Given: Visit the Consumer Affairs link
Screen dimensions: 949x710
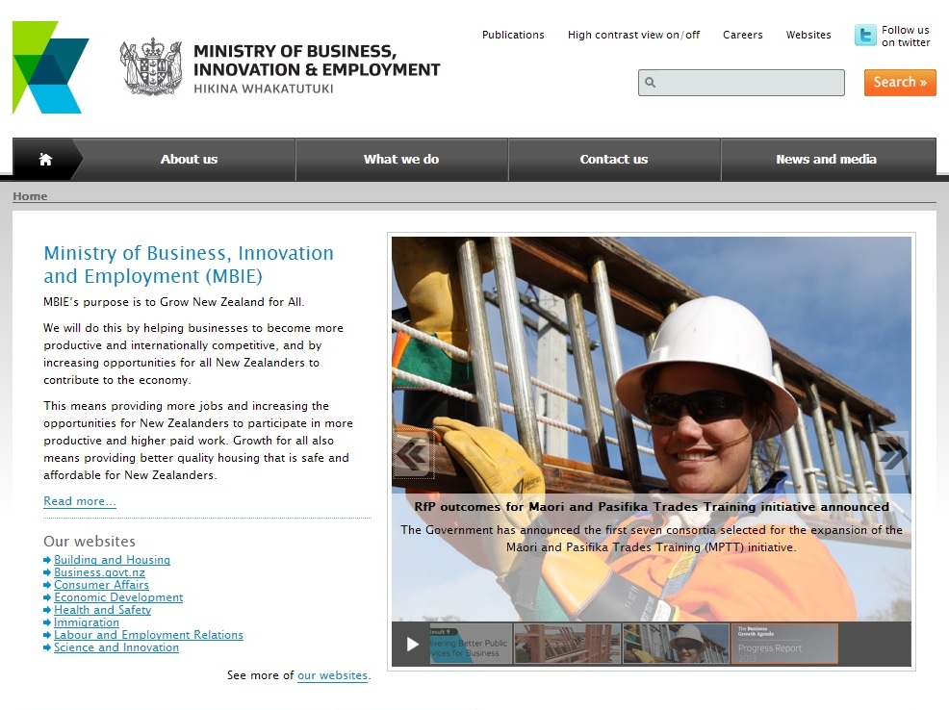Looking at the screenshot, I should tap(101, 585).
